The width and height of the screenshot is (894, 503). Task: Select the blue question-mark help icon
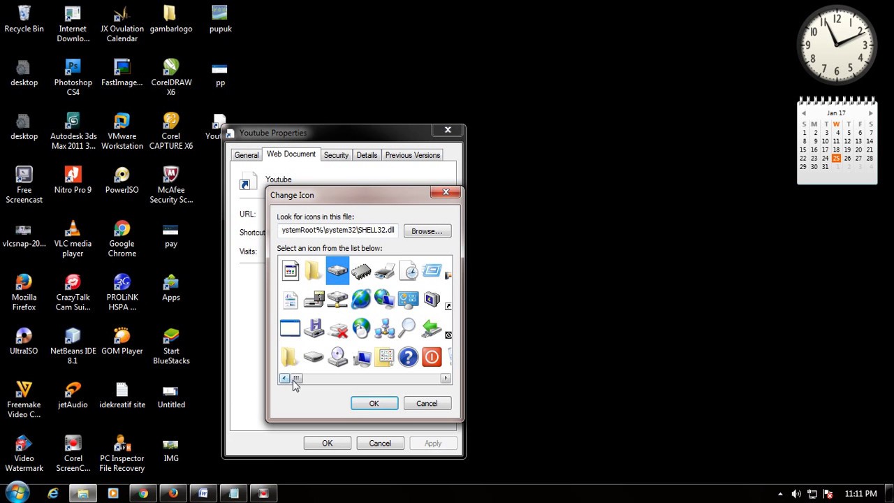tap(407, 357)
